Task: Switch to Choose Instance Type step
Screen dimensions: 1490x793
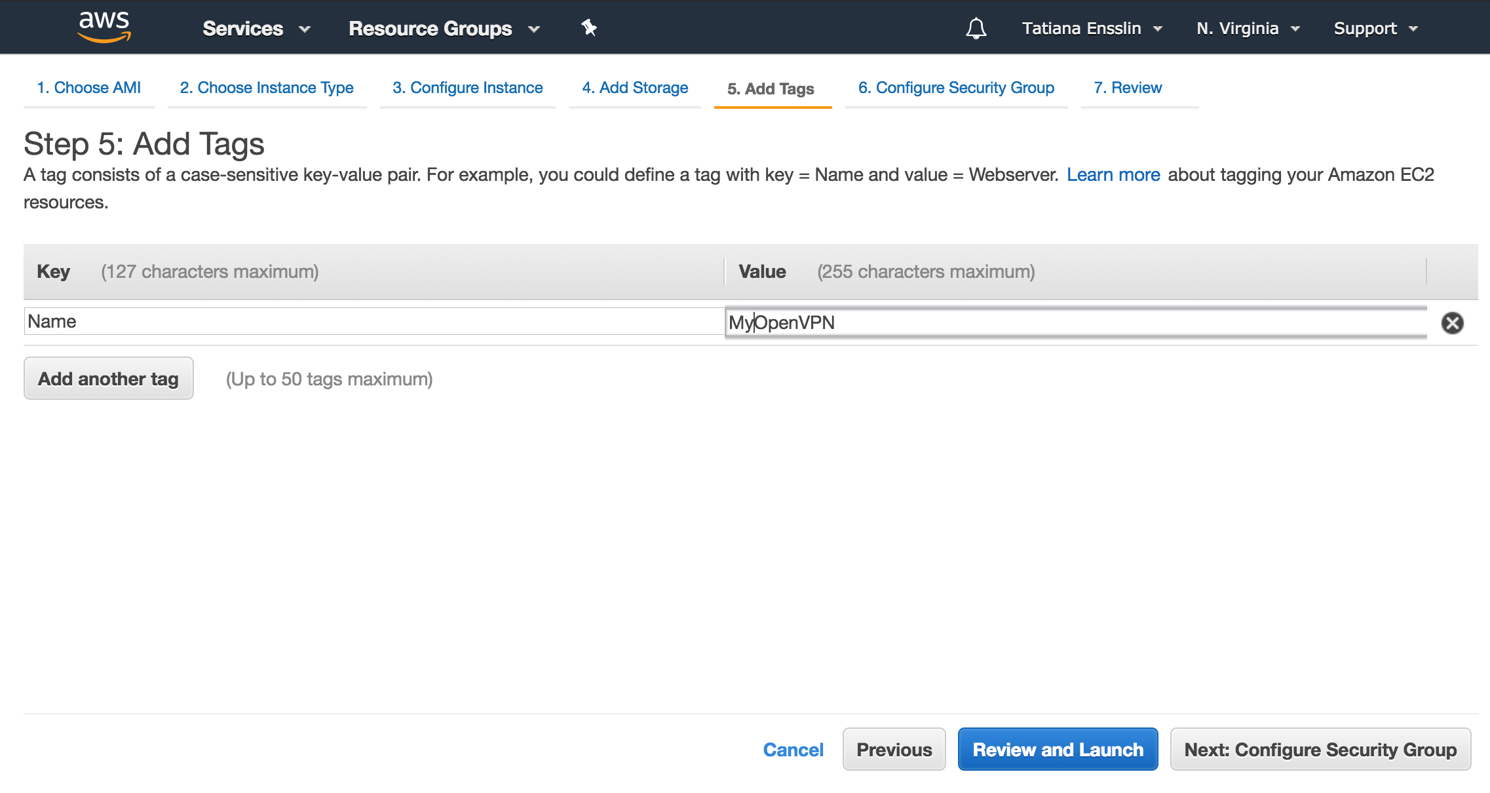Action: (267, 88)
